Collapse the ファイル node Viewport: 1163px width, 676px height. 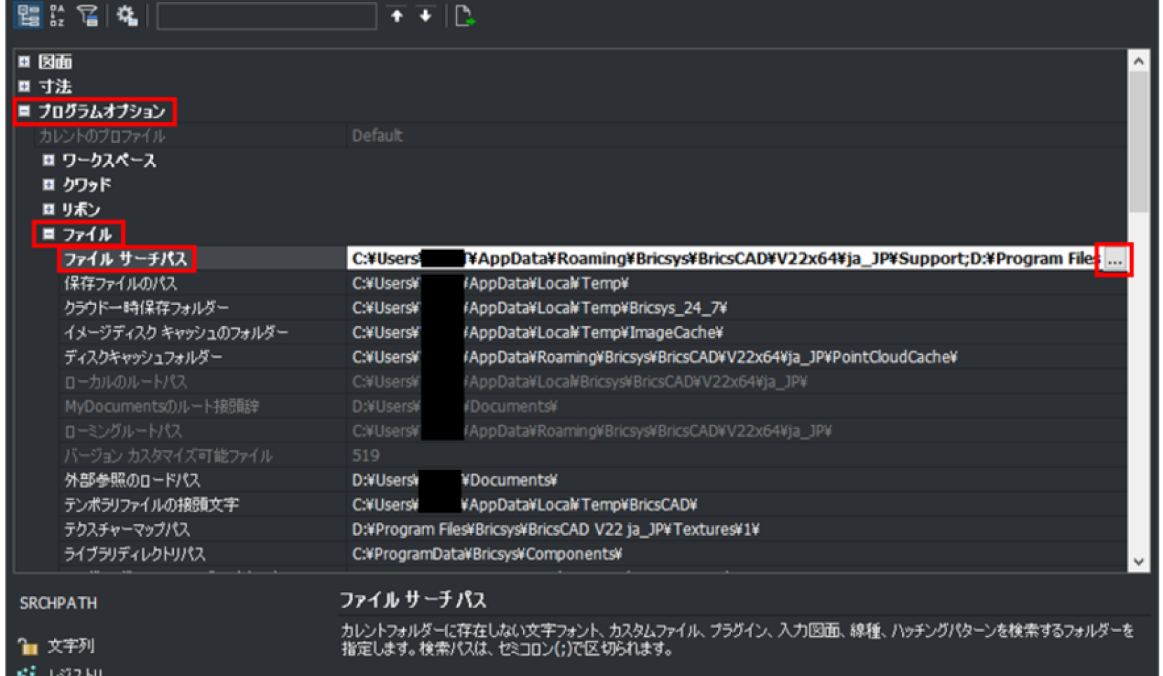point(48,234)
